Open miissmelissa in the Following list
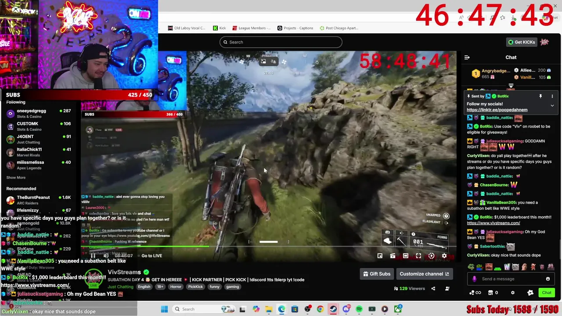Image resolution: width=562 pixels, height=316 pixels. coord(39,165)
